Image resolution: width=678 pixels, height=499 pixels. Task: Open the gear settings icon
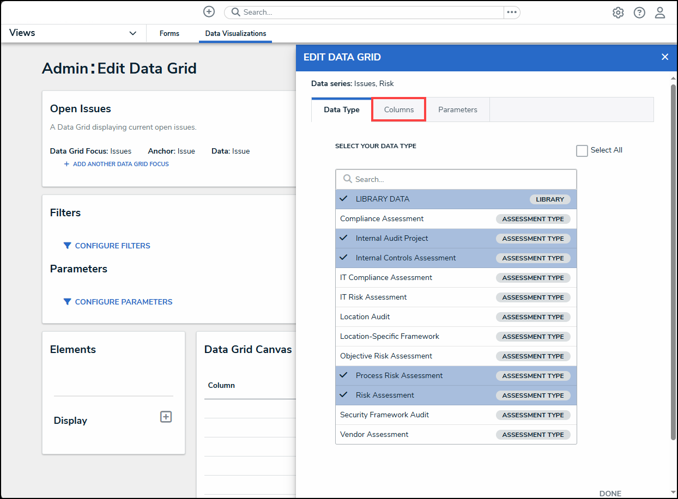tap(618, 13)
